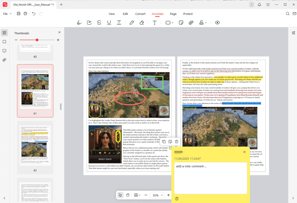
Task: Toggle the hide annotations eye icon
Action: (x=217, y=23)
